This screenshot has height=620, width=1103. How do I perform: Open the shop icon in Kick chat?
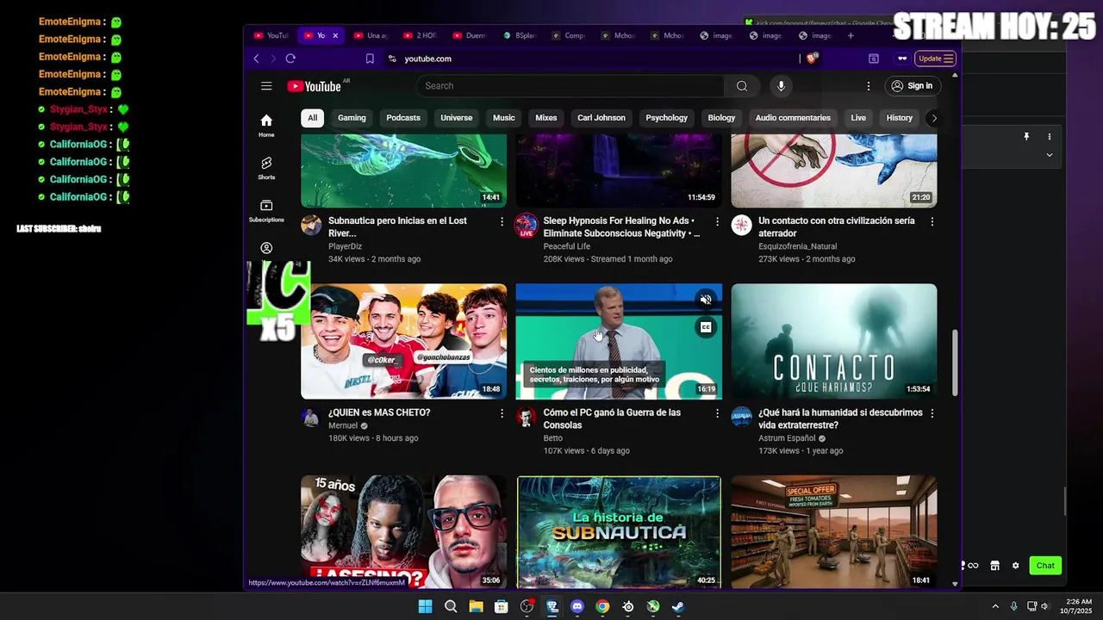(x=994, y=566)
